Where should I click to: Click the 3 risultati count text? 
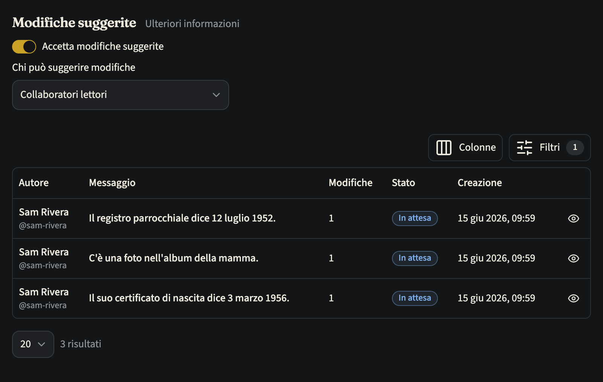tap(81, 344)
